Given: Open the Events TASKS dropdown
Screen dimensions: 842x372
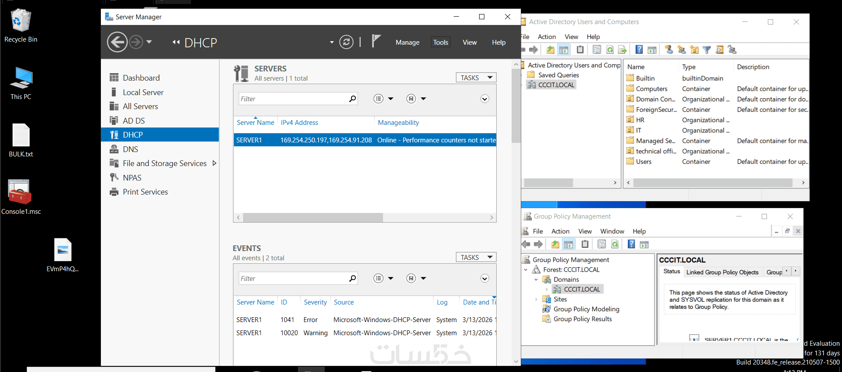Looking at the screenshot, I should (x=476, y=257).
